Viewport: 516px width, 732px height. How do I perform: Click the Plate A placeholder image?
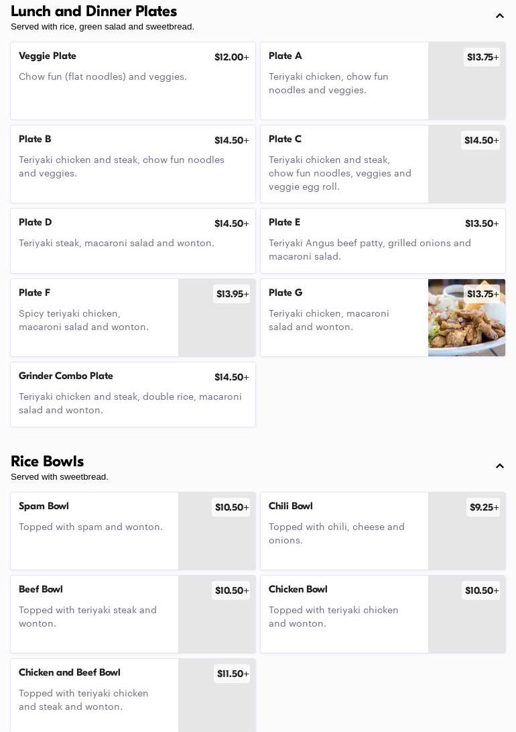coord(466,94)
